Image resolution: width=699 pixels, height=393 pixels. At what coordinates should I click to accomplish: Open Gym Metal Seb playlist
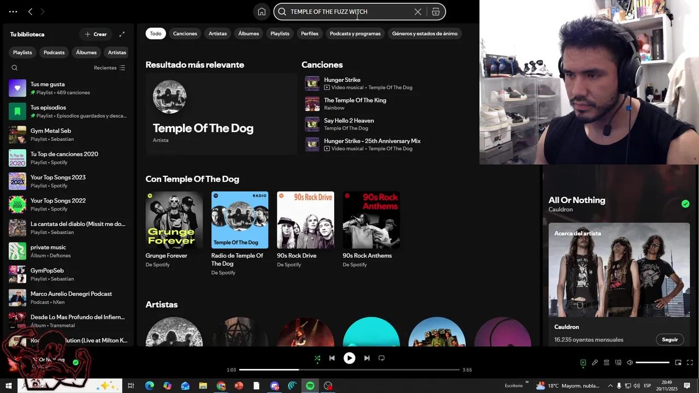click(x=68, y=135)
